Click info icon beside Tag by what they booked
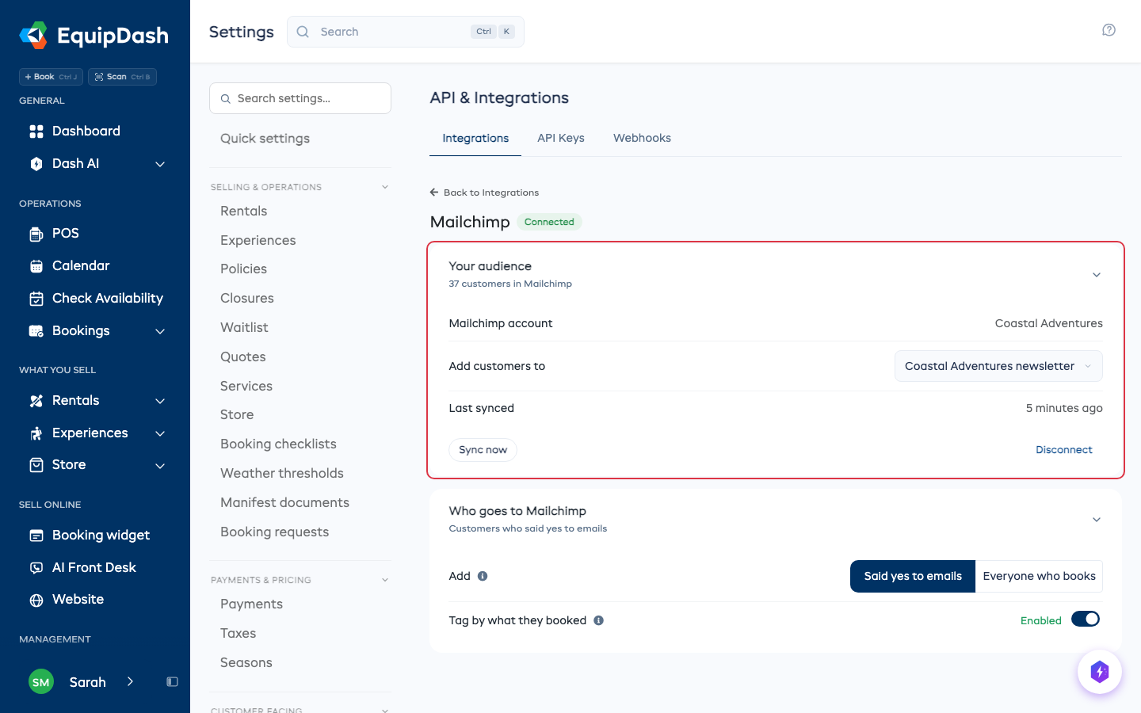The image size is (1141, 713). click(599, 620)
